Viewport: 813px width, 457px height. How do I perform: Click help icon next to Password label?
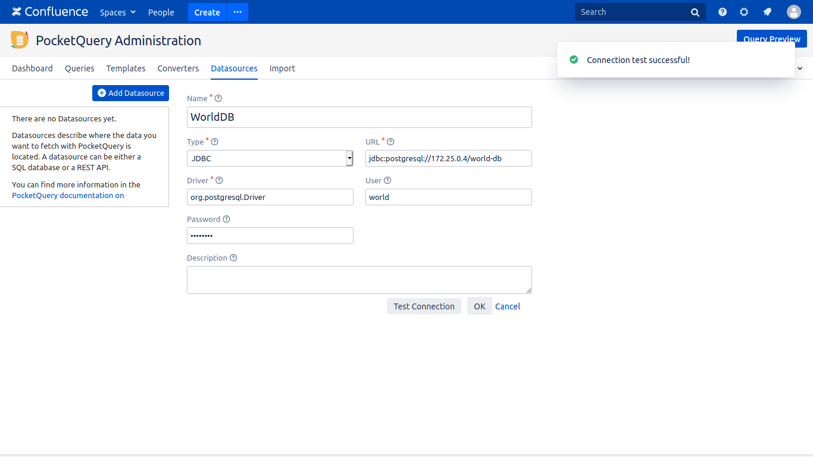pos(226,220)
